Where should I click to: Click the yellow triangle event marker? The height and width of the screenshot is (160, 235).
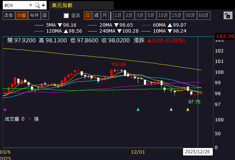(188, 109)
